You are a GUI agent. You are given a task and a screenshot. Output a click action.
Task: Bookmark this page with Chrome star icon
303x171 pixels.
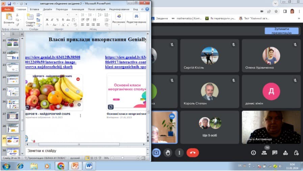click(x=276, y=11)
